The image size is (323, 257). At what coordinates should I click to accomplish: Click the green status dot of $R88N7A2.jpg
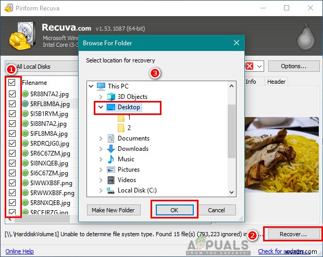[x=25, y=94]
